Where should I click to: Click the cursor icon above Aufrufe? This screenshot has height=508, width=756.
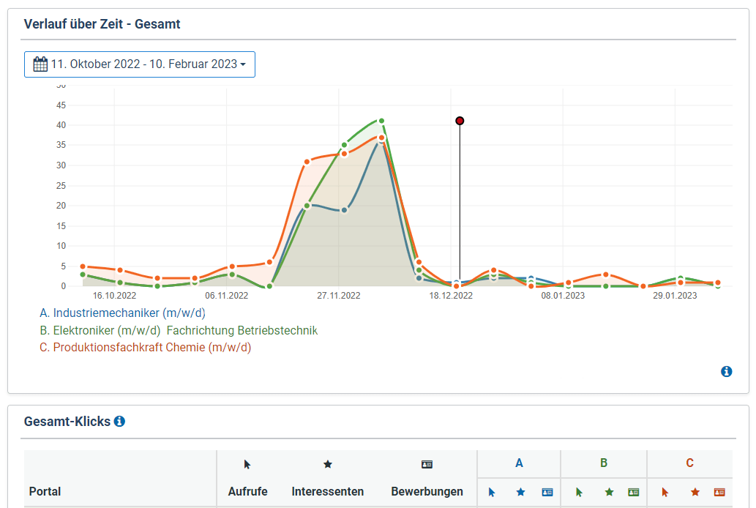[247, 464]
